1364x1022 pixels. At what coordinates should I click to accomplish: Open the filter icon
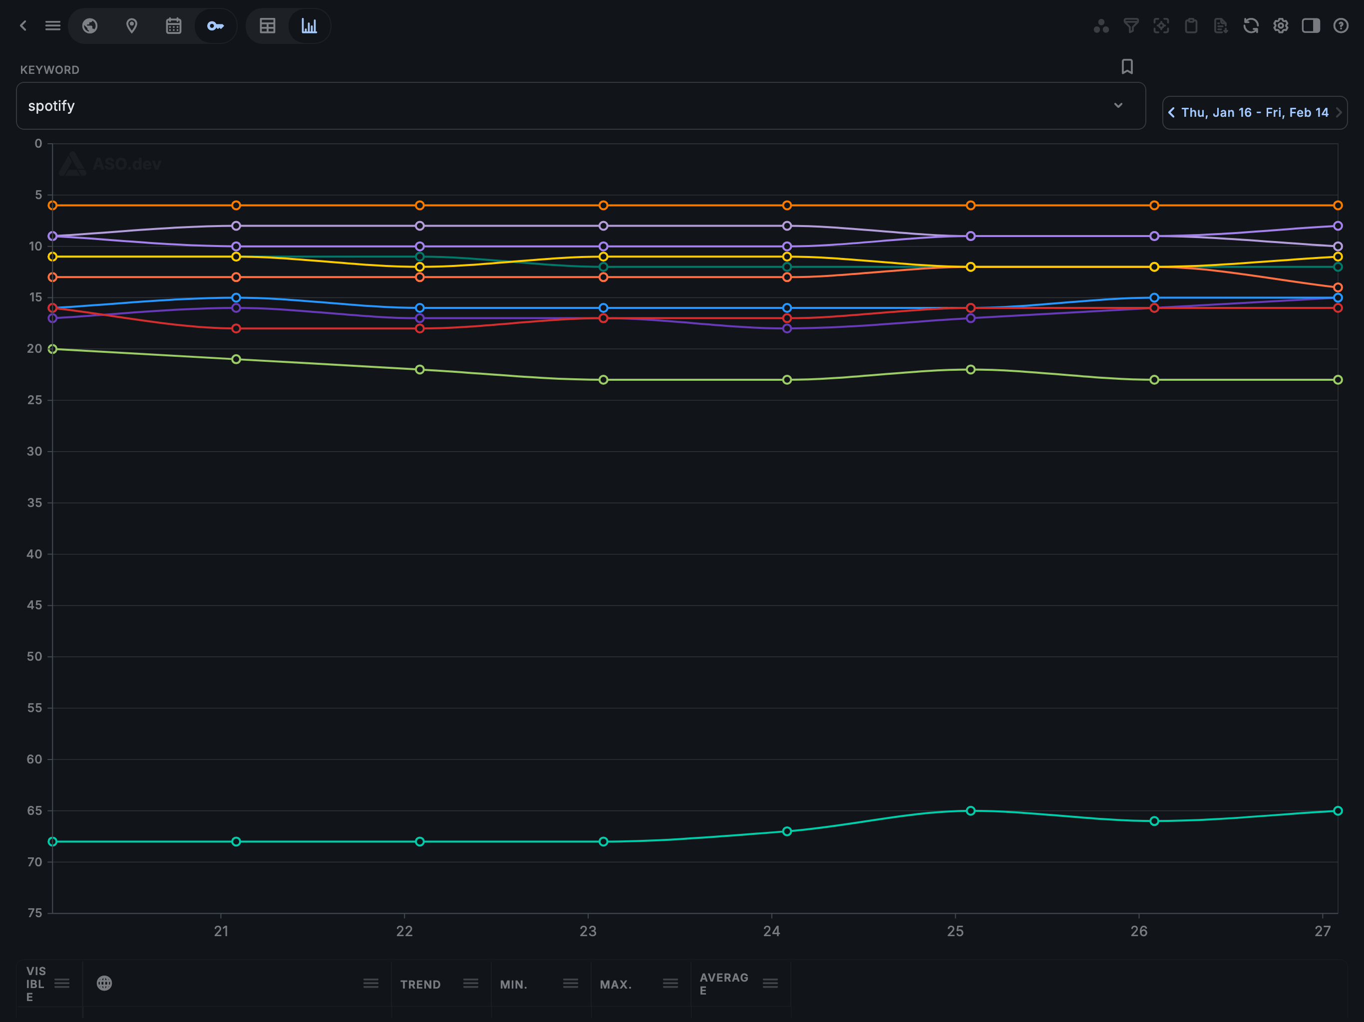coord(1131,26)
